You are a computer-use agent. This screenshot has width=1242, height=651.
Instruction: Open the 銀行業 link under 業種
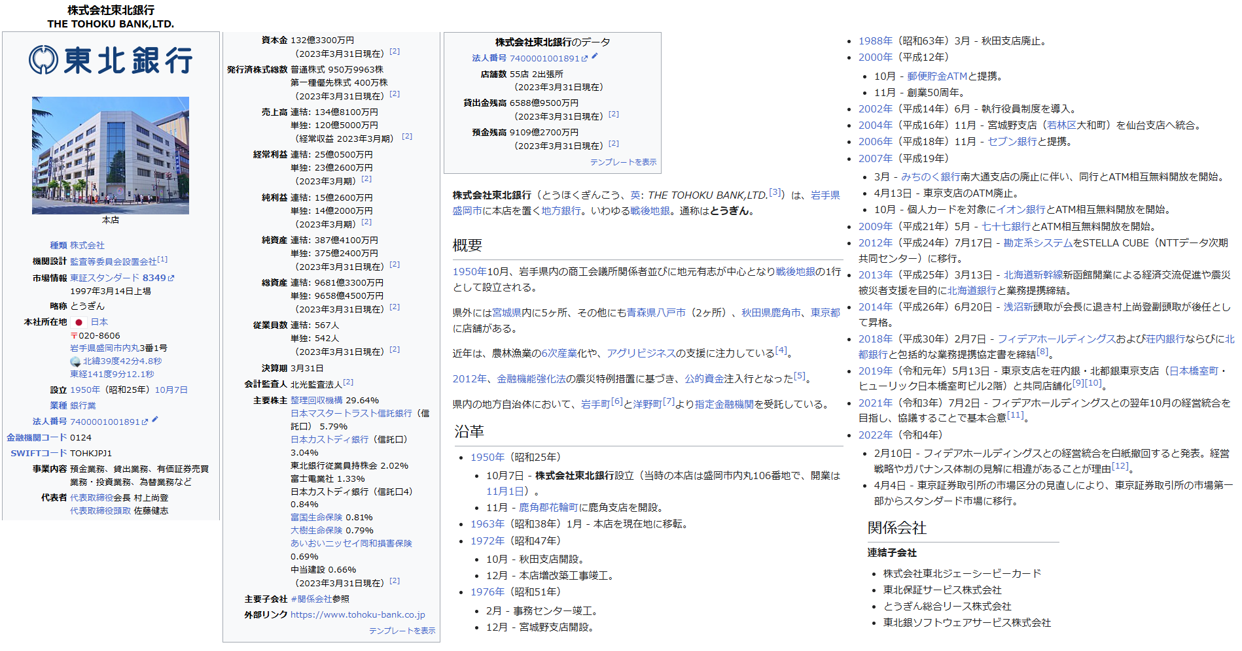pyautogui.click(x=83, y=406)
